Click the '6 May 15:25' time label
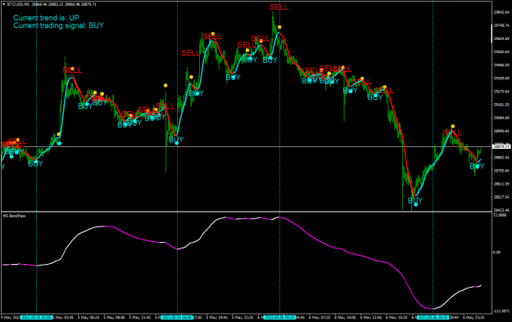 (x=396, y=317)
